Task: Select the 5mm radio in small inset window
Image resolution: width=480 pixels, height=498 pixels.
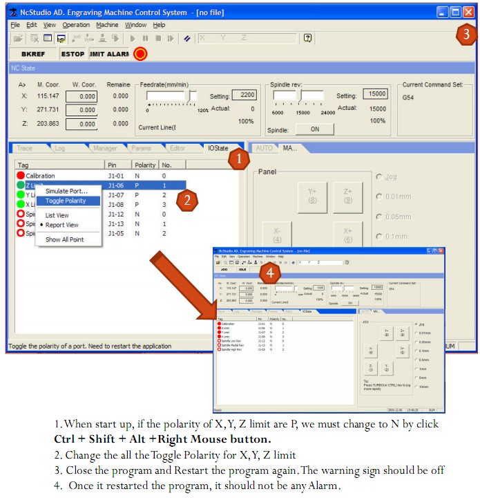Action: [416, 378]
